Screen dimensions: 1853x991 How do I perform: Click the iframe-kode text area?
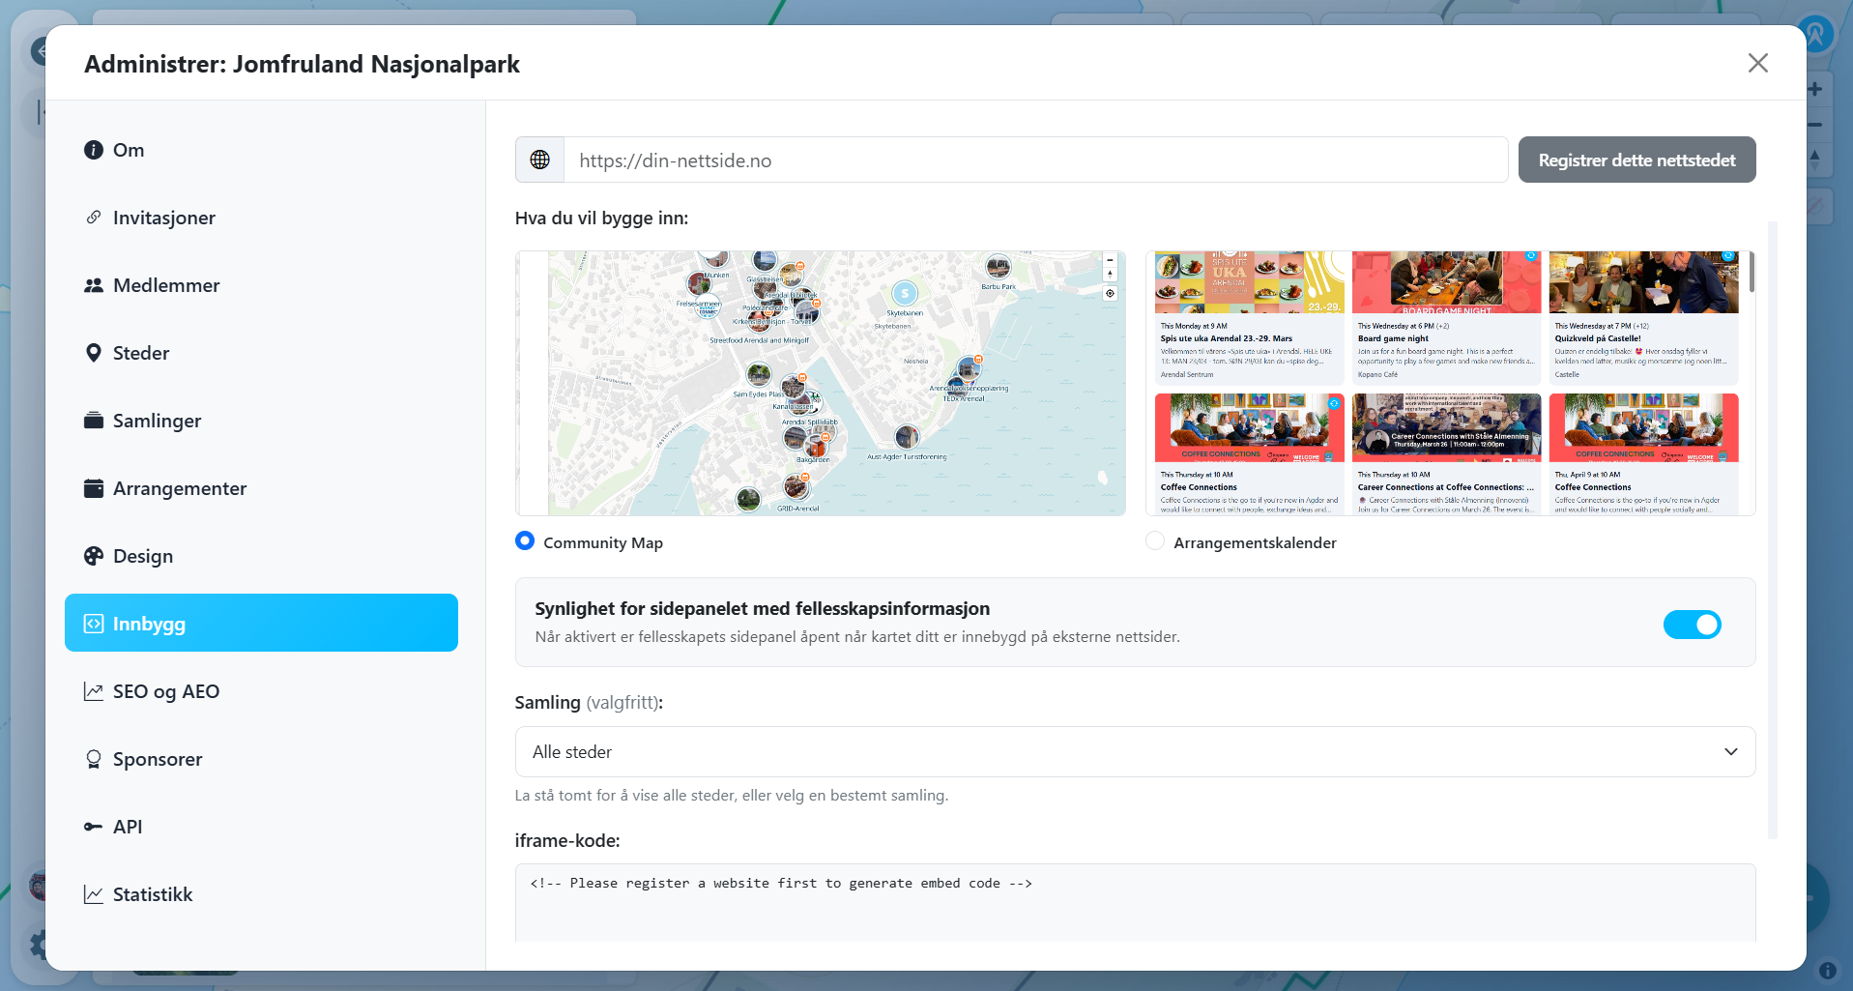point(1135,903)
